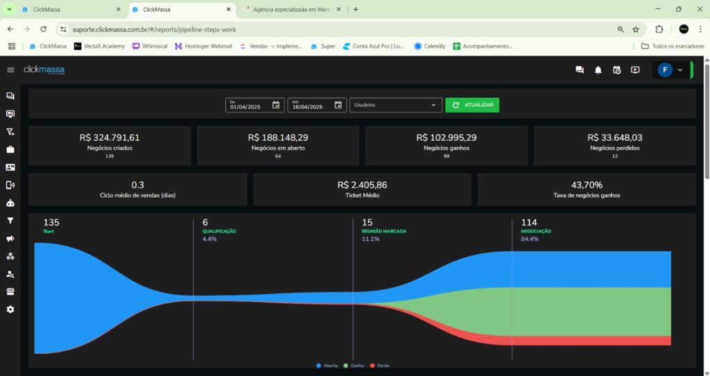Open the video tutorial play icon
This screenshot has width=710, height=376.
pyautogui.click(x=635, y=70)
